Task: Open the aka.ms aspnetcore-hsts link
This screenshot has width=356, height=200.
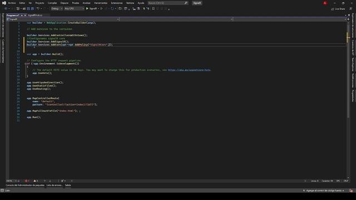Action: click(x=189, y=70)
